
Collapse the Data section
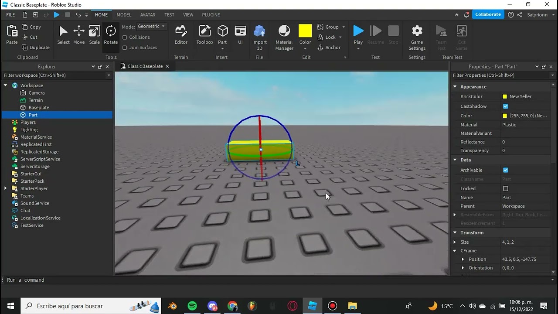[455, 160]
